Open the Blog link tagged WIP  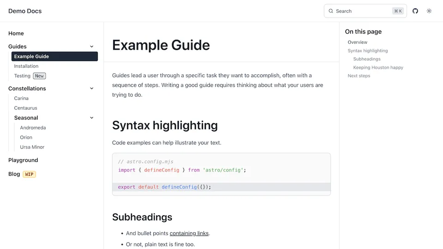point(14,174)
